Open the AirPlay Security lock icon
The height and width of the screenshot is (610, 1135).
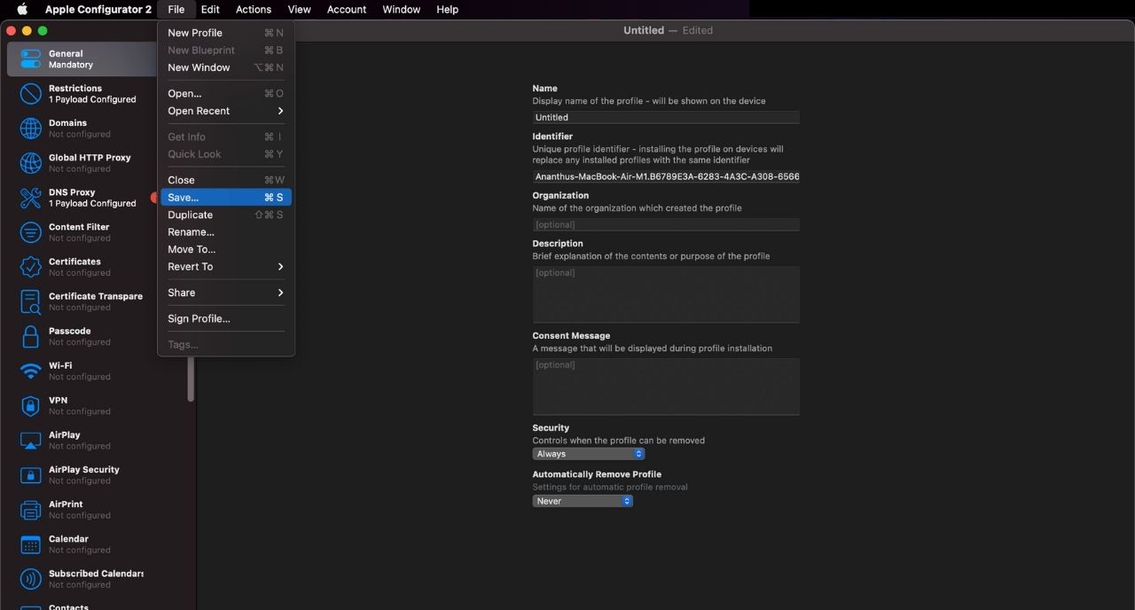[31, 474]
